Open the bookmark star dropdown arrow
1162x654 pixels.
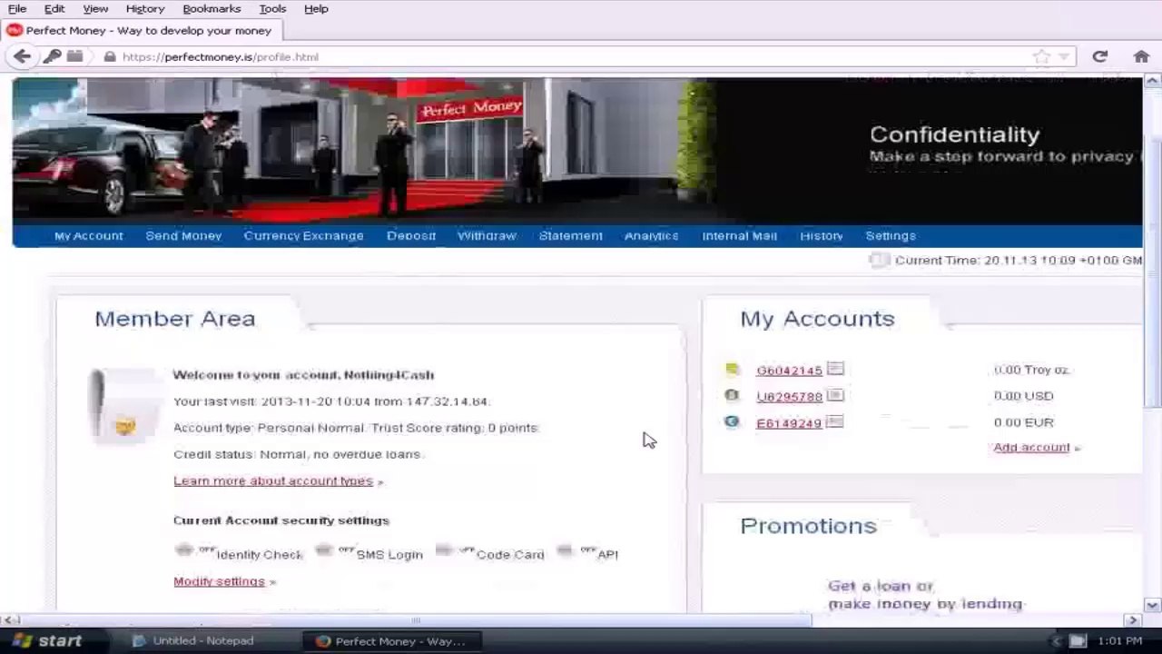(x=1064, y=56)
